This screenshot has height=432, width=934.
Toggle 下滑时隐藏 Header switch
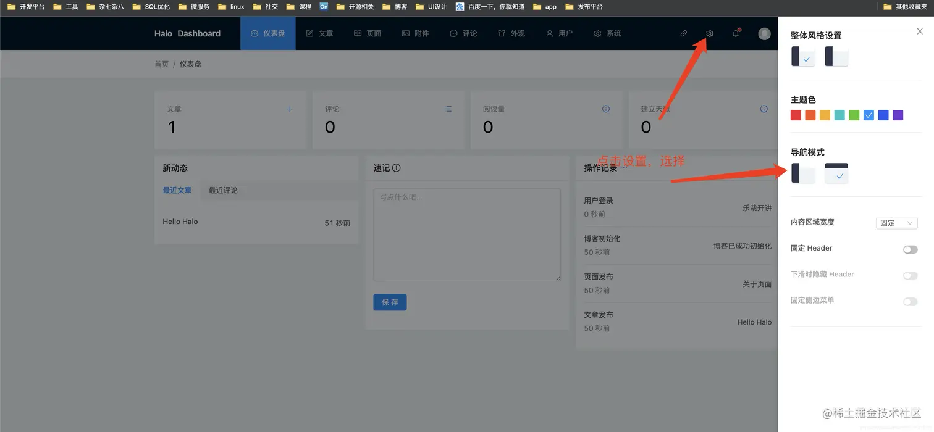point(911,275)
